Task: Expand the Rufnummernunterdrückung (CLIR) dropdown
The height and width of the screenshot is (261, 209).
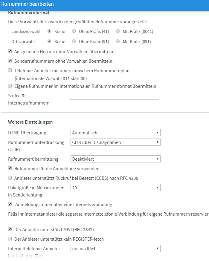Action: pos(116,142)
